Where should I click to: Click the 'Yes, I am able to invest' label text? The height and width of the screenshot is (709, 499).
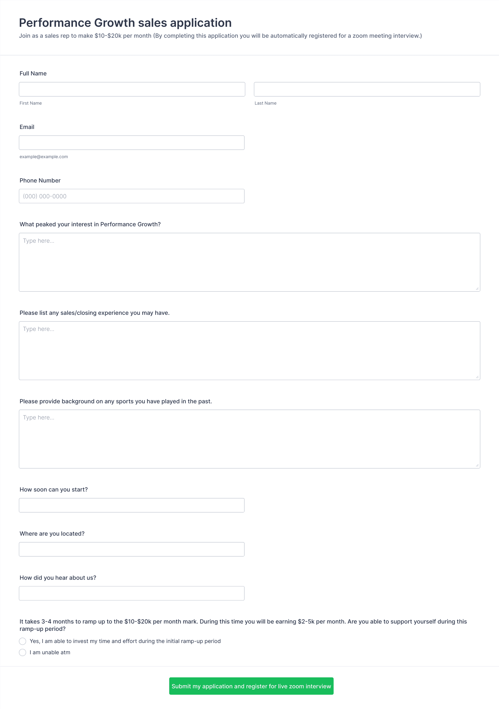pyautogui.click(x=125, y=641)
